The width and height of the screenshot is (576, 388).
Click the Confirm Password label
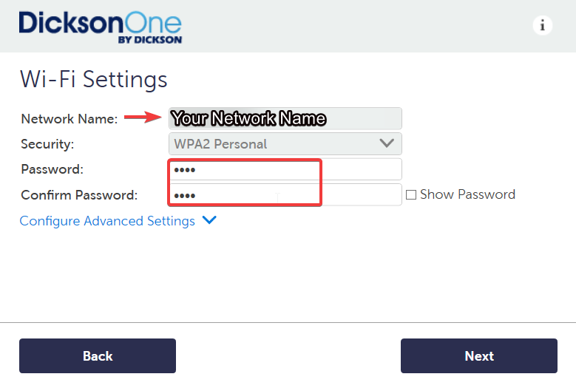click(79, 195)
